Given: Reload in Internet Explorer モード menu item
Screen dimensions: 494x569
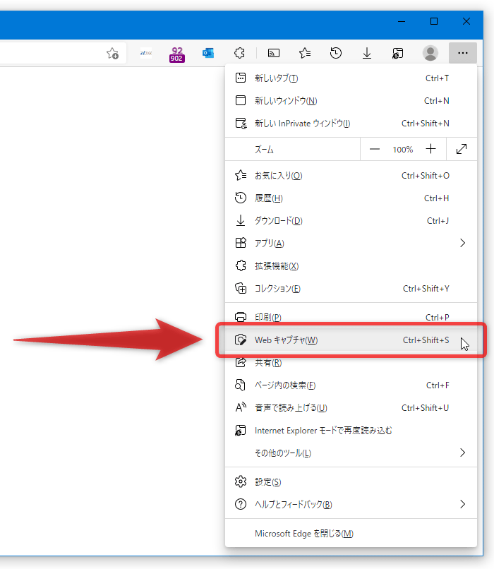Looking at the screenshot, I should click(351, 431).
